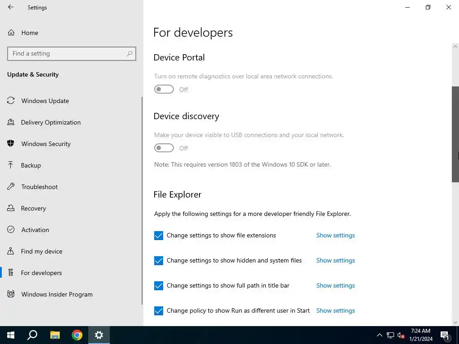Click the scrollbar up arrow
This screenshot has width=459, height=344.
click(x=455, y=47)
